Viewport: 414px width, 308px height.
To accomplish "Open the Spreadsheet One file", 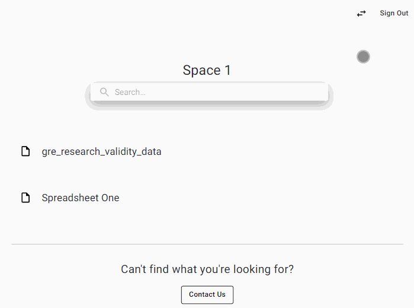I will [81, 198].
